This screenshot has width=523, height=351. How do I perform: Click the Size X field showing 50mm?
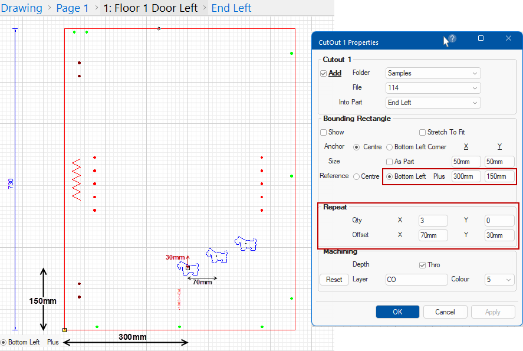coord(466,162)
